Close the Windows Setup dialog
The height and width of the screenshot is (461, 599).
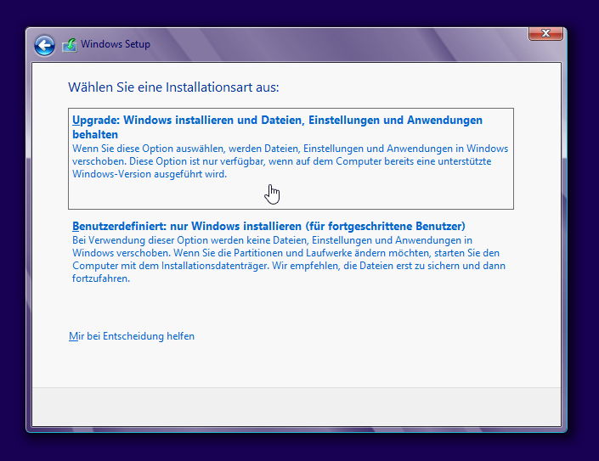(545, 33)
